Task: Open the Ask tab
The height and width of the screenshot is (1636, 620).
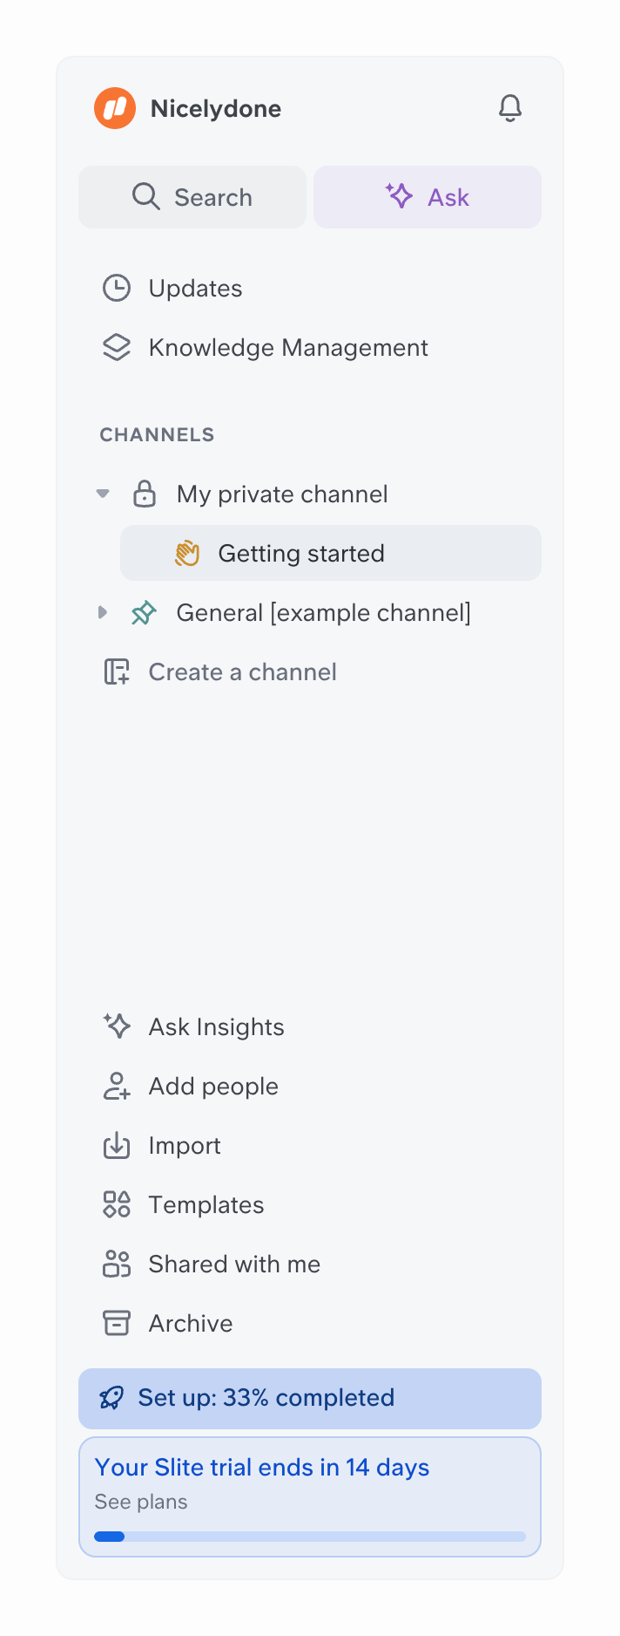Action: tap(427, 196)
